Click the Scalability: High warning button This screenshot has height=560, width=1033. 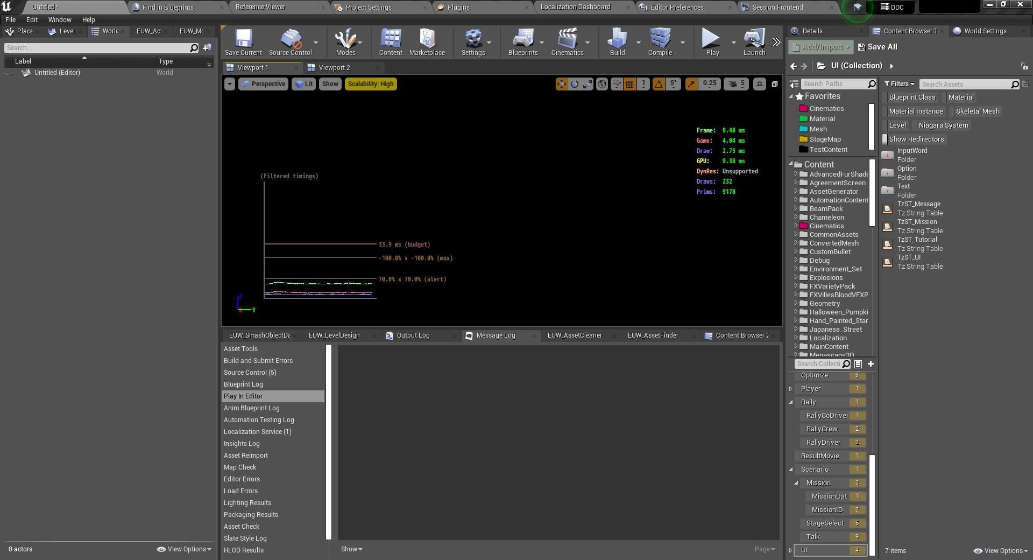(371, 84)
